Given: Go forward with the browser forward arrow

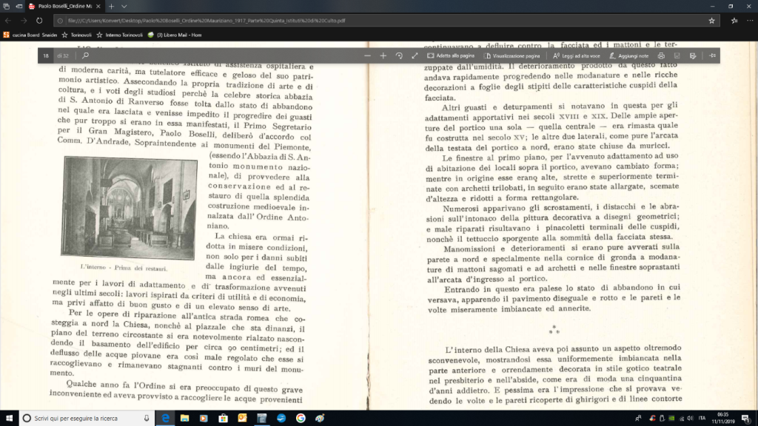Looking at the screenshot, I should click(x=24, y=21).
